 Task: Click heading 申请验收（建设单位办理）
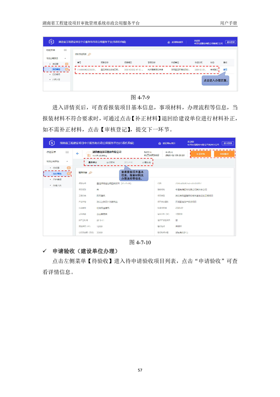85,251
